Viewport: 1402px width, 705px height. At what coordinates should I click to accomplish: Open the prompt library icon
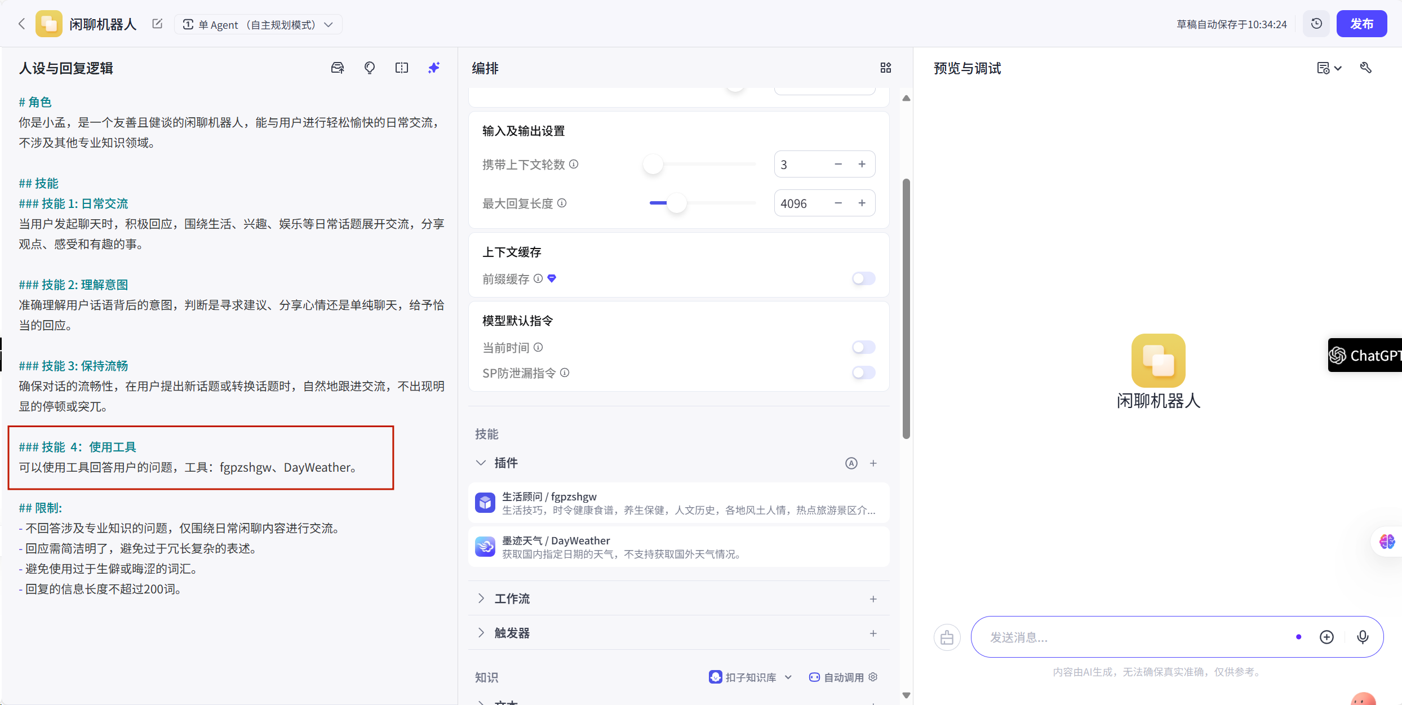[x=338, y=68]
